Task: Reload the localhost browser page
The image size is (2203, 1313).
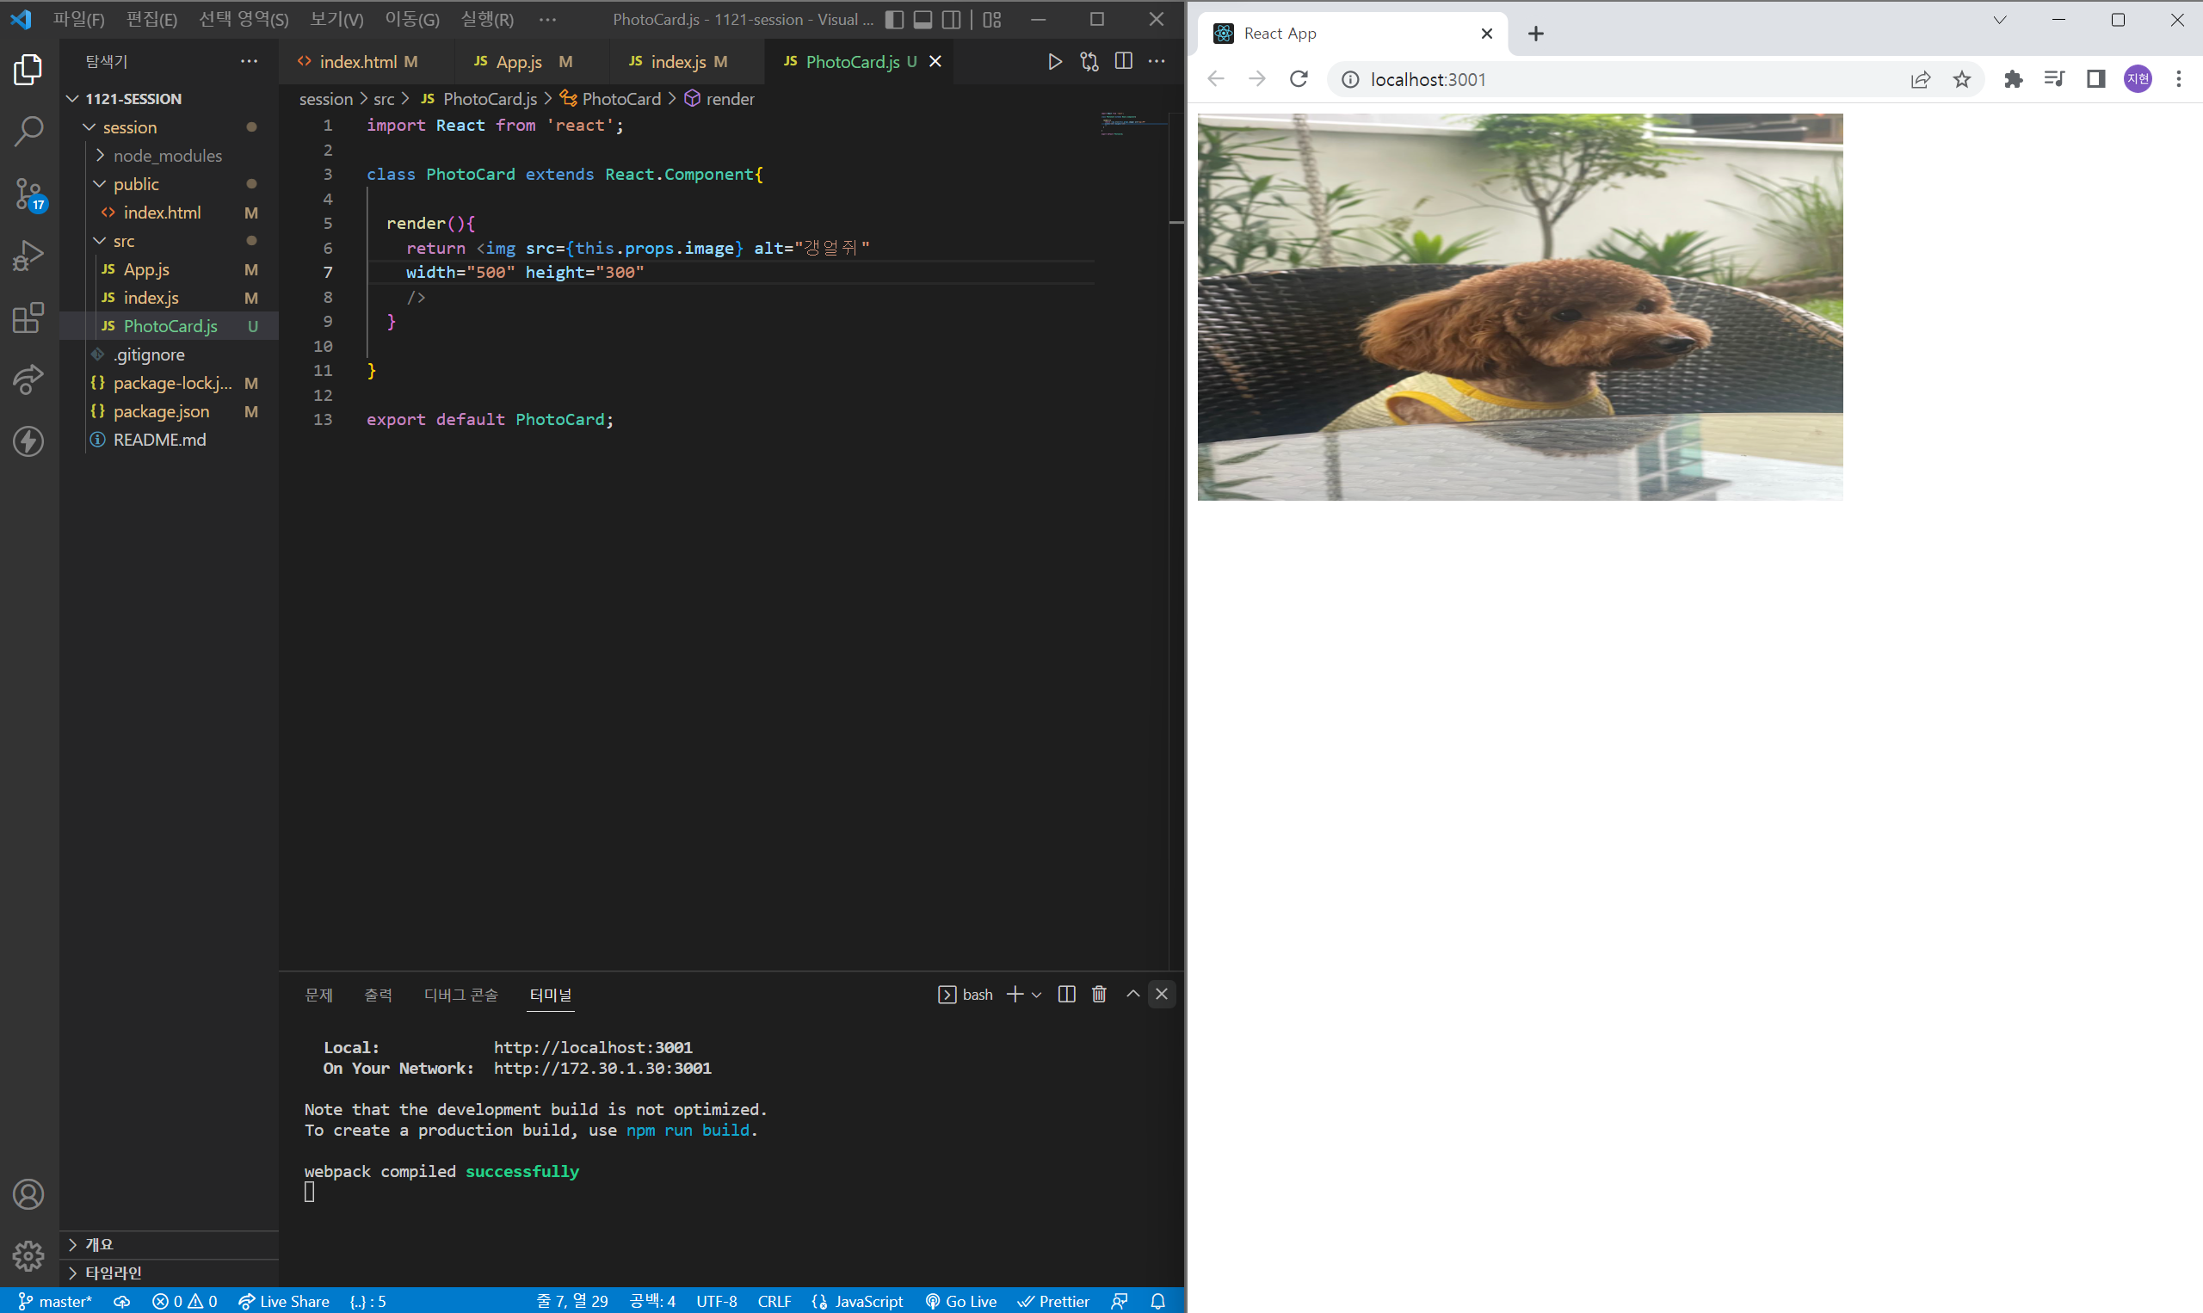Action: pyautogui.click(x=1298, y=80)
